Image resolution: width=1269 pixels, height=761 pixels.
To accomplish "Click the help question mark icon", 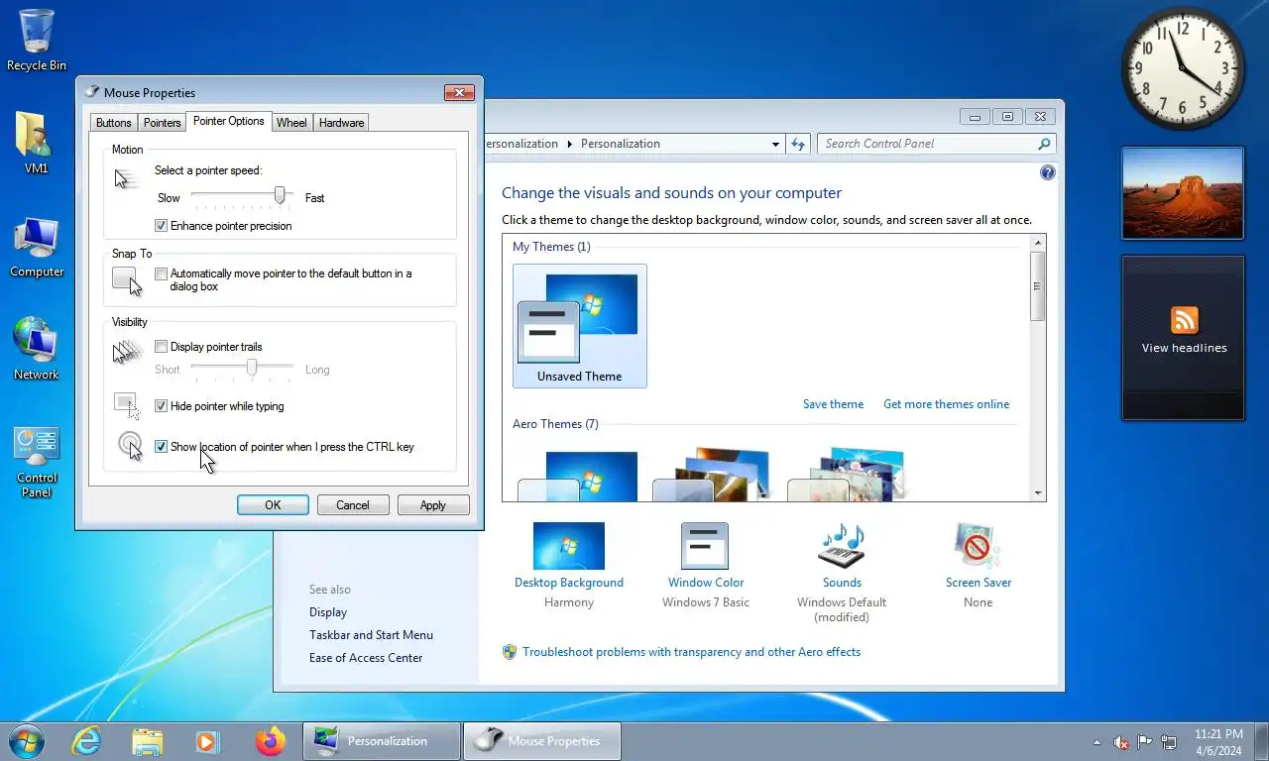I will tap(1048, 172).
